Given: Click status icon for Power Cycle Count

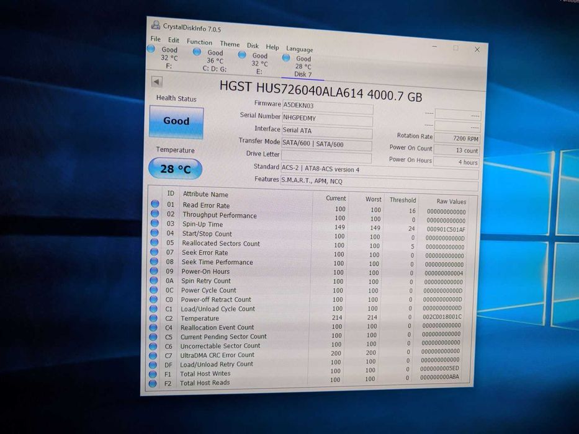Looking at the screenshot, I should click(x=154, y=290).
